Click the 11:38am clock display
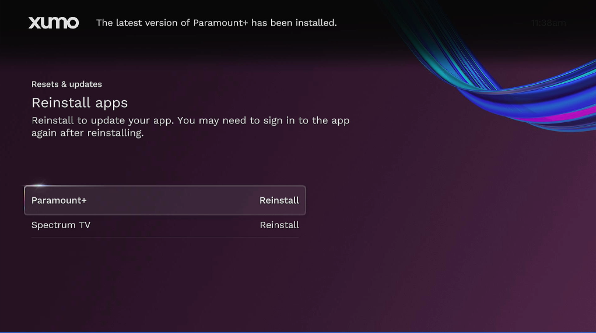The image size is (596, 333). [549, 23]
